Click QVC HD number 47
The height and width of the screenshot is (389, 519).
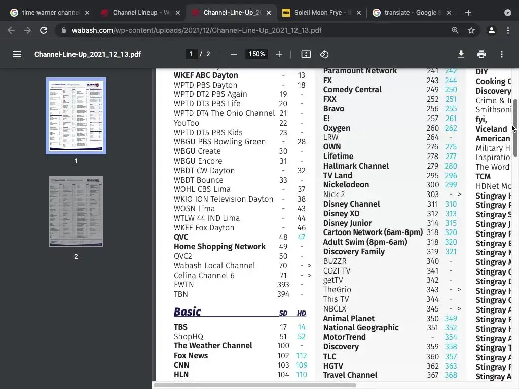tap(301, 237)
